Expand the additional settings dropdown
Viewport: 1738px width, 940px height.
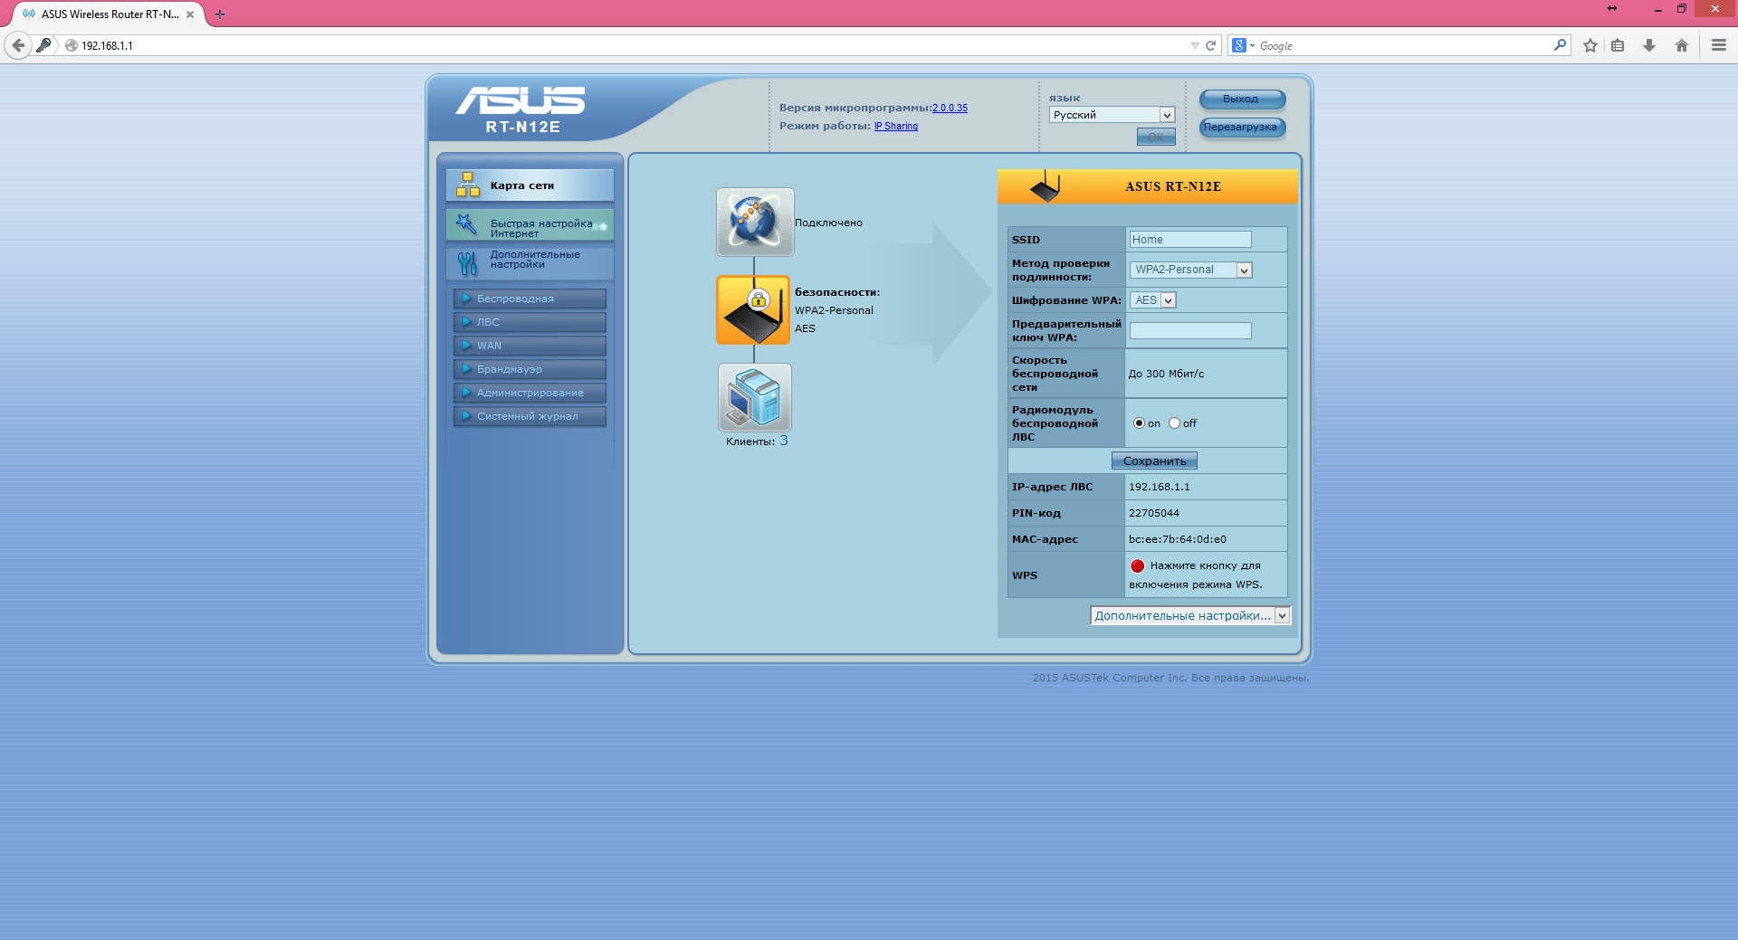point(1190,615)
